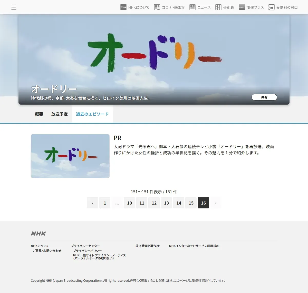Click the next page right chevron
The image size is (308, 293).
pyautogui.click(x=216, y=203)
